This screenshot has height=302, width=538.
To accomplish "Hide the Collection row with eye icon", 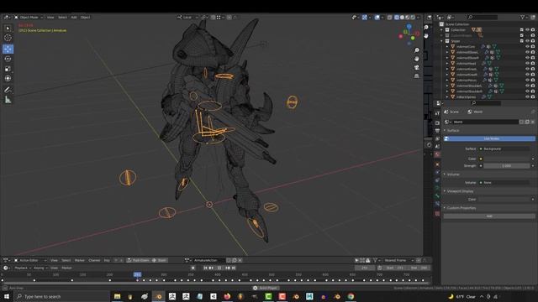I will pos(527,30).
